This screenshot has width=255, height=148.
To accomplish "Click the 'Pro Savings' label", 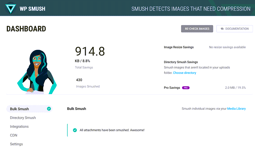I will point(172,88).
